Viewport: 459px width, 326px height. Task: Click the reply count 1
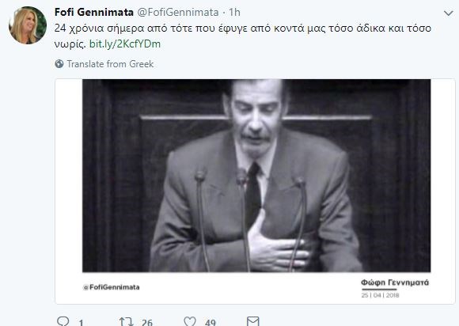coord(81,323)
